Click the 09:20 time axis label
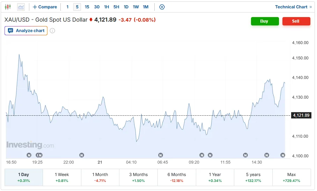Image resolution: width=317 pixels, height=191 pixels. point(194,162)
